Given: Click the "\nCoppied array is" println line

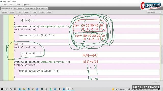Looking at the screenshot, I should [x=42, y=26].
